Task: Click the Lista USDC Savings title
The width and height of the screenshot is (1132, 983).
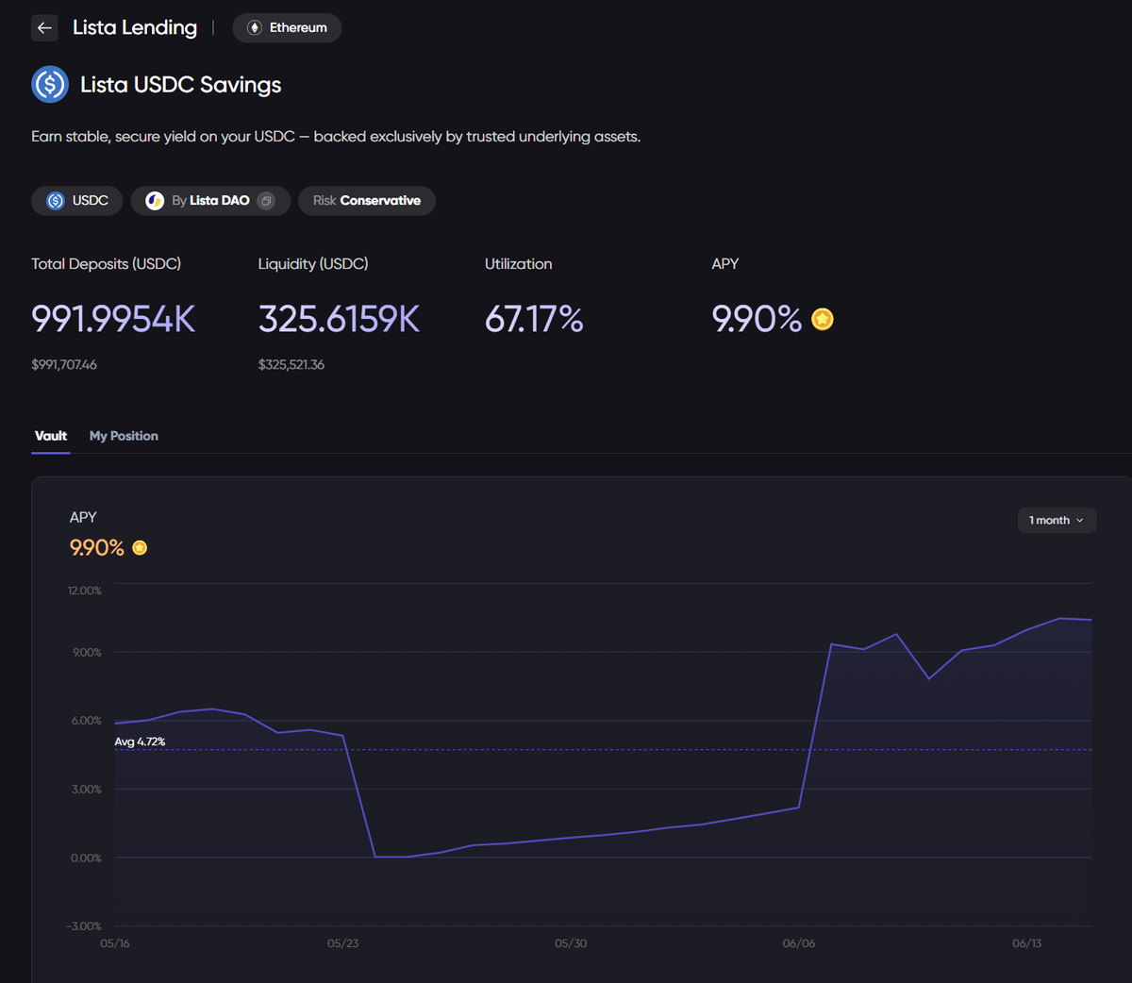Action: coord(181,85)
